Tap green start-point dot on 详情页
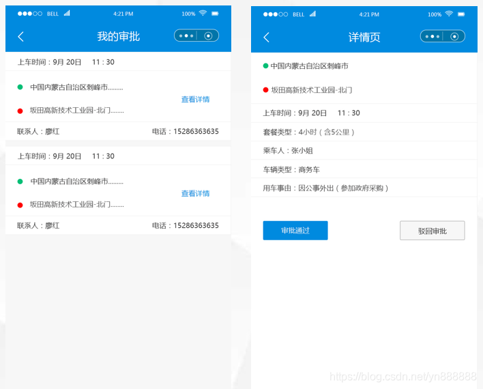The image size is (483, 389). click(265, 66)
